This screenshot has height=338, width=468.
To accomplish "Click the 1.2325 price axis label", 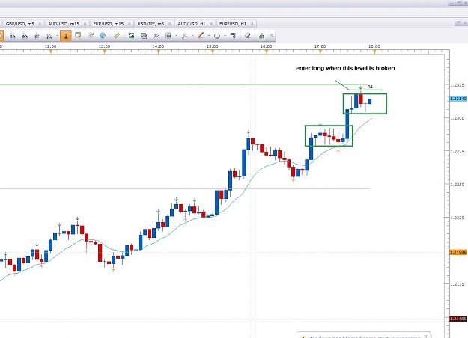I will click(x=458, y=85).
